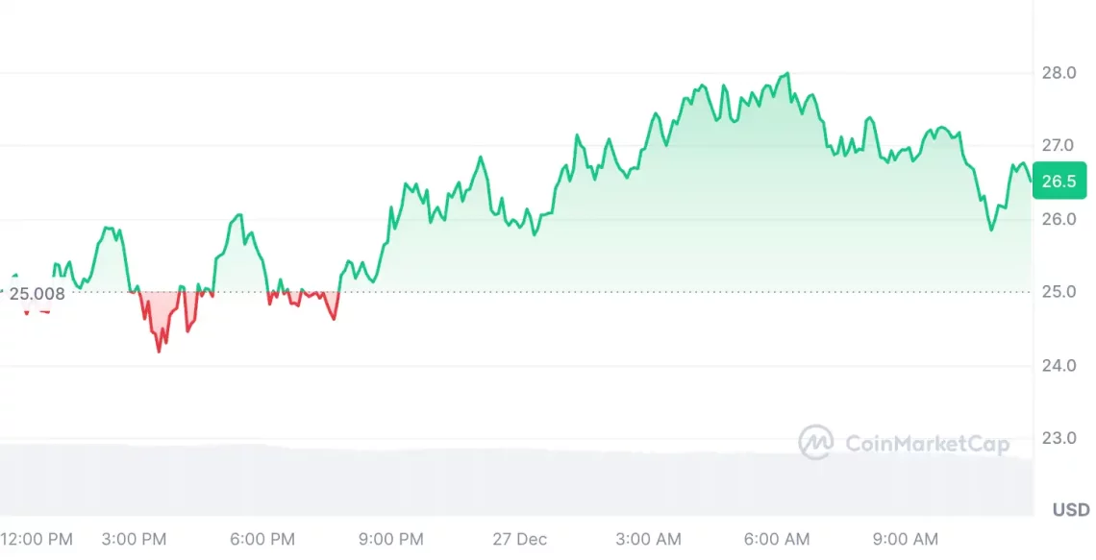The width and height of the screenshot is (1096, 560).
Task: Select the 25.0 price axis label
Action: tap(1059, 292)
